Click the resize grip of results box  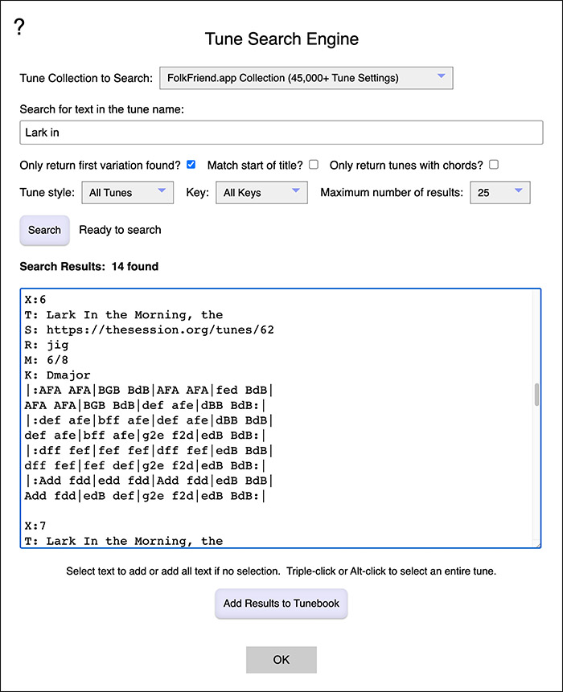point(537,544)
